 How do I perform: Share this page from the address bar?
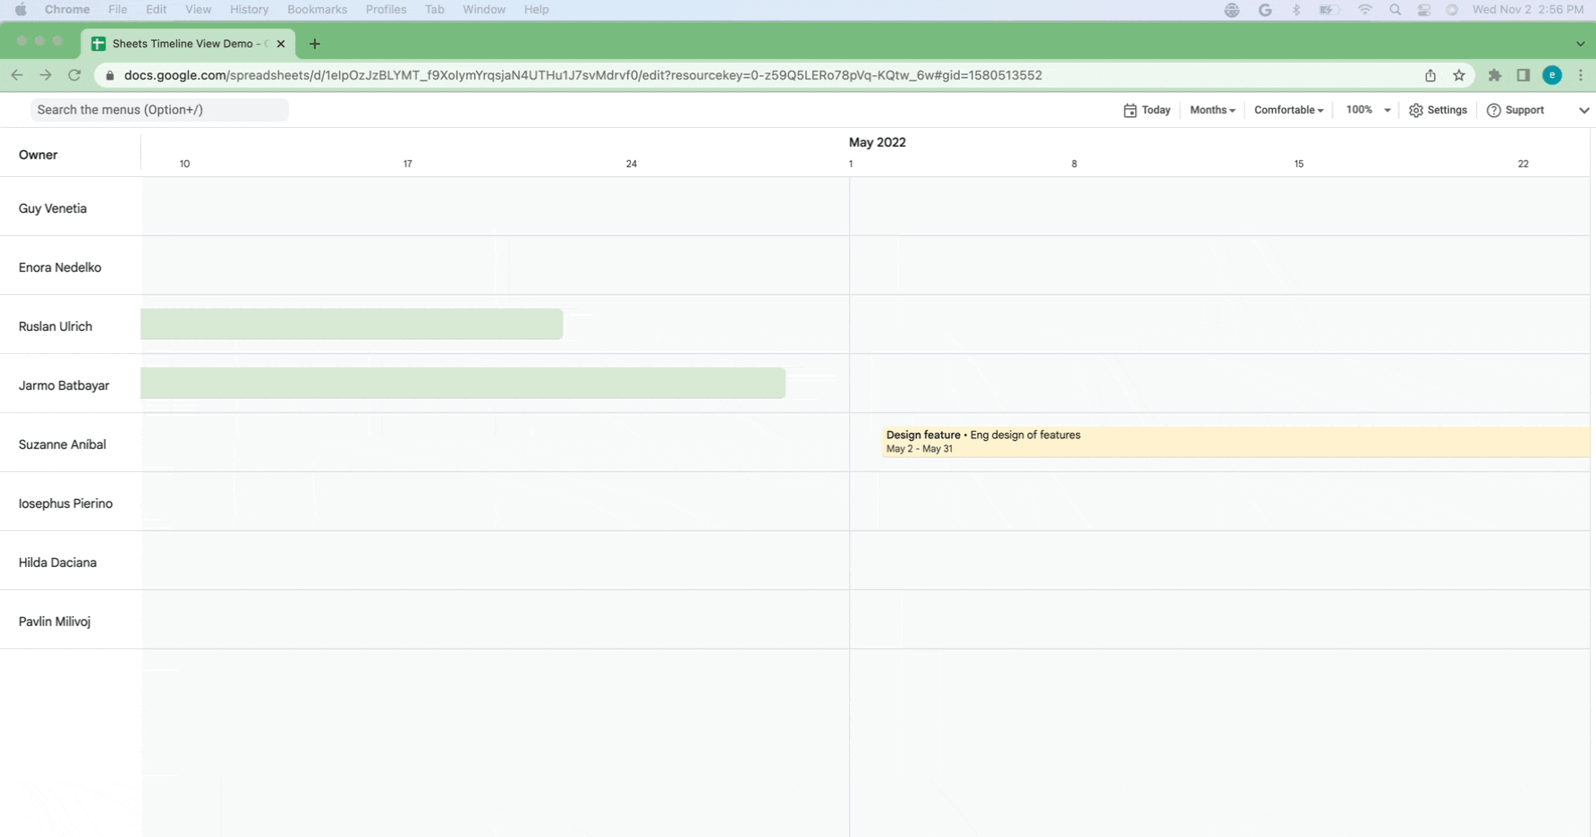pyautogui.click(x=1430, y=75)
